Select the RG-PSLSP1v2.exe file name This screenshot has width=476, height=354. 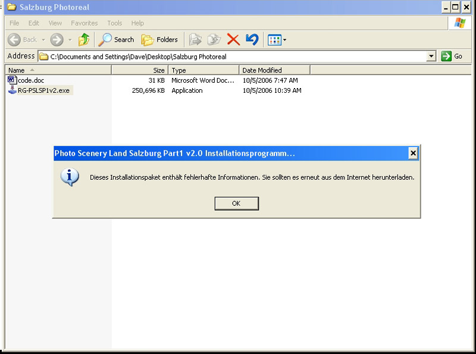(43, 90)
